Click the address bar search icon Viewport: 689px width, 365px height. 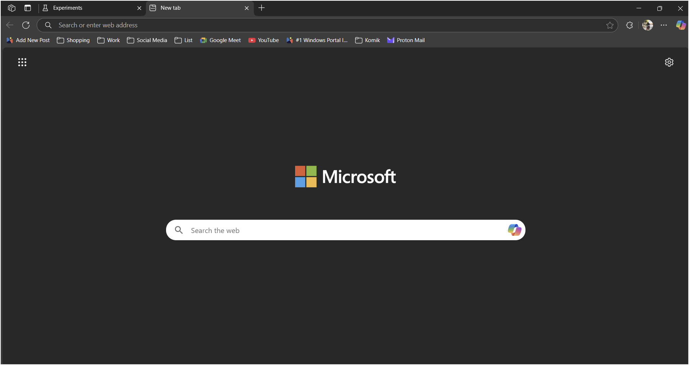coord(48,25)
